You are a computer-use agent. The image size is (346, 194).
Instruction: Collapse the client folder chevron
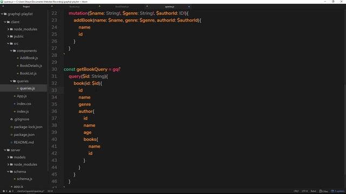click(5, 22)
